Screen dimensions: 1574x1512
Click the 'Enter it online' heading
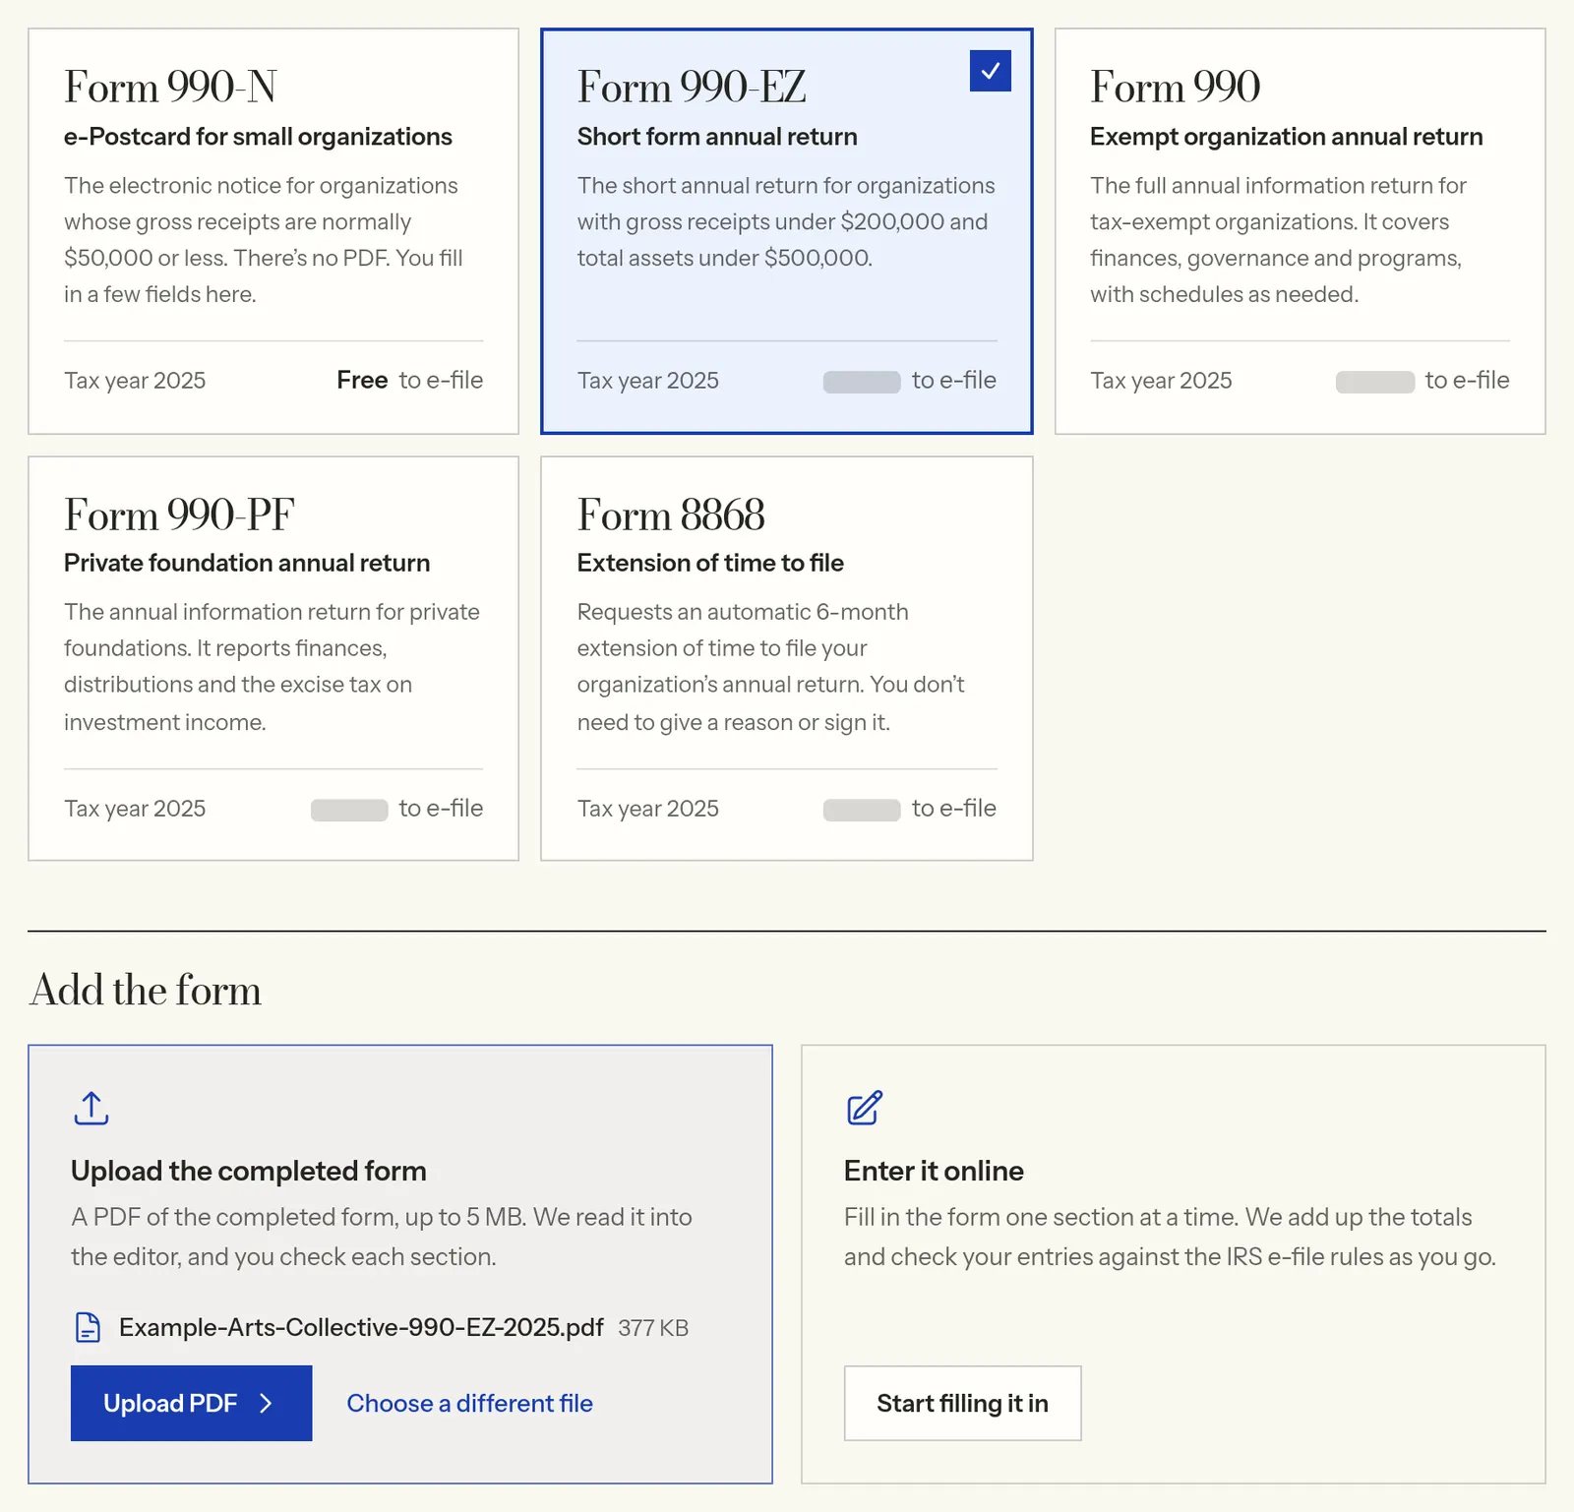(x=934, y=1171)
